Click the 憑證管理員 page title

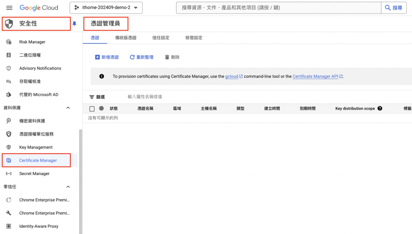[x=105, y=24]
